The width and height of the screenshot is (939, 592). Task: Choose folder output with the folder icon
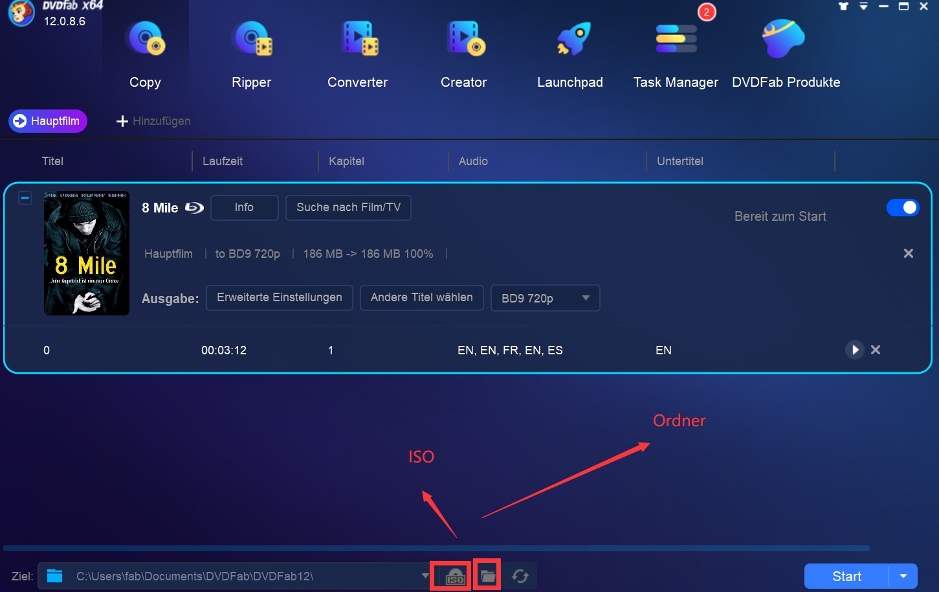coord(488,576)
